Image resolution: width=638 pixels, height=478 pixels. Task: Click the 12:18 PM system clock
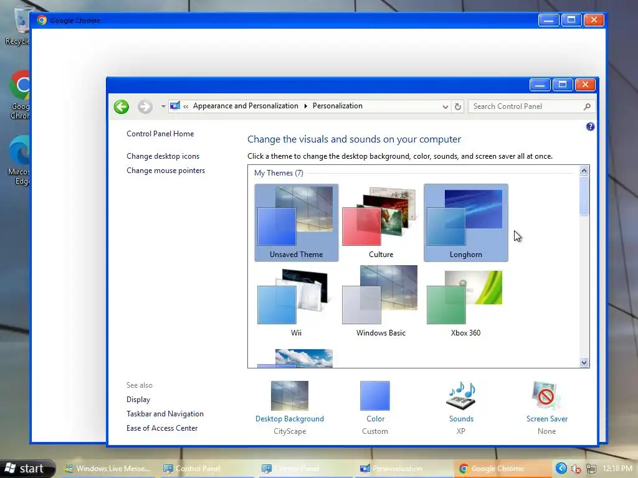pos(617,469)
